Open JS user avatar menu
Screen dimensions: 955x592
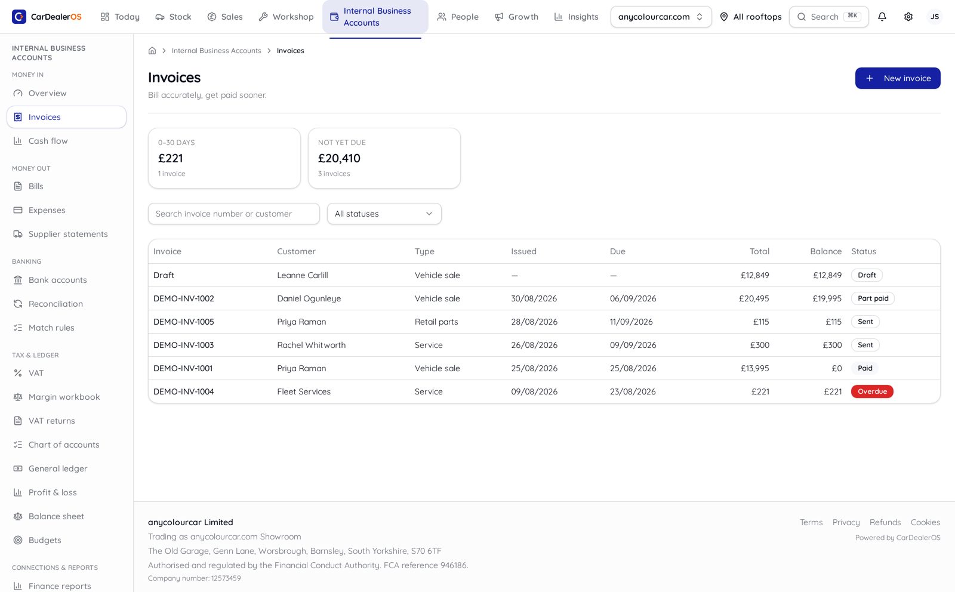[x=935, y=17]
